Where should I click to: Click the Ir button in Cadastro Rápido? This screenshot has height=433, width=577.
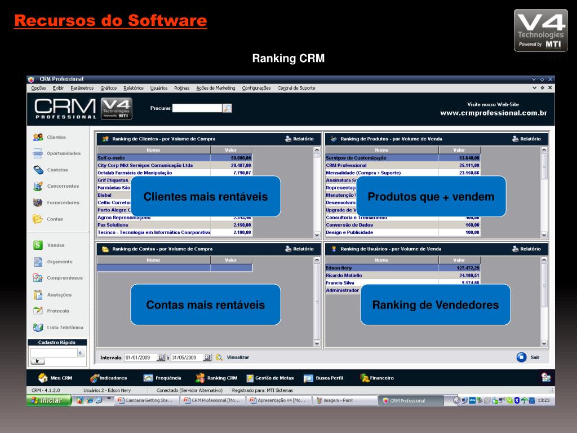pyautogui.click(x=37, y=361)
